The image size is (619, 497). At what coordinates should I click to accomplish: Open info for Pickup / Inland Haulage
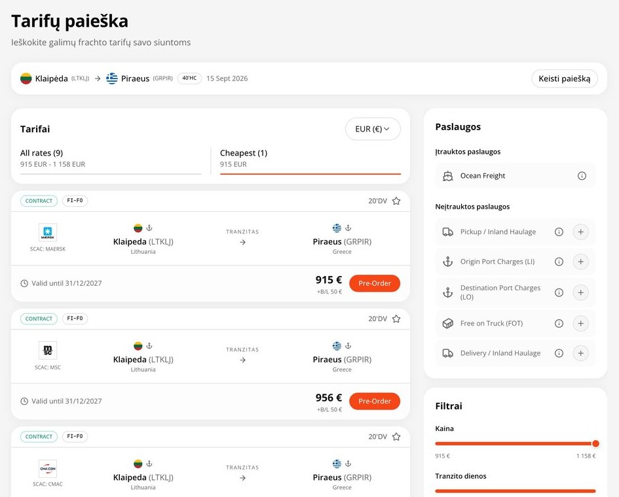(x=559, y=231)
